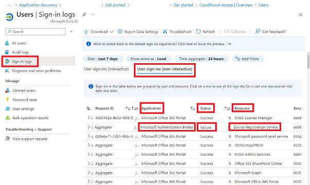Image resolution: width=310 pixels, height=185 pixels.
Task: Expand the M365 Admin Services row
Action: (x=89, y=154)
